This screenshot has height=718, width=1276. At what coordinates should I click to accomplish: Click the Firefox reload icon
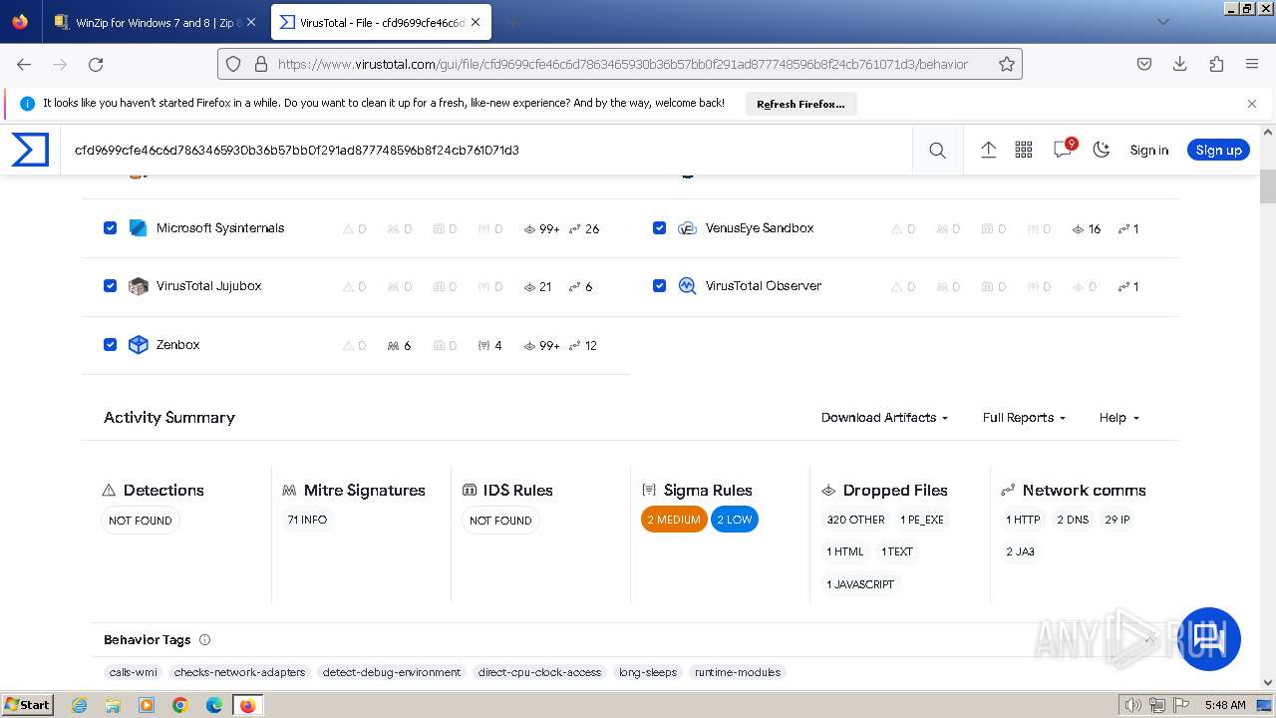coord(96,64)
